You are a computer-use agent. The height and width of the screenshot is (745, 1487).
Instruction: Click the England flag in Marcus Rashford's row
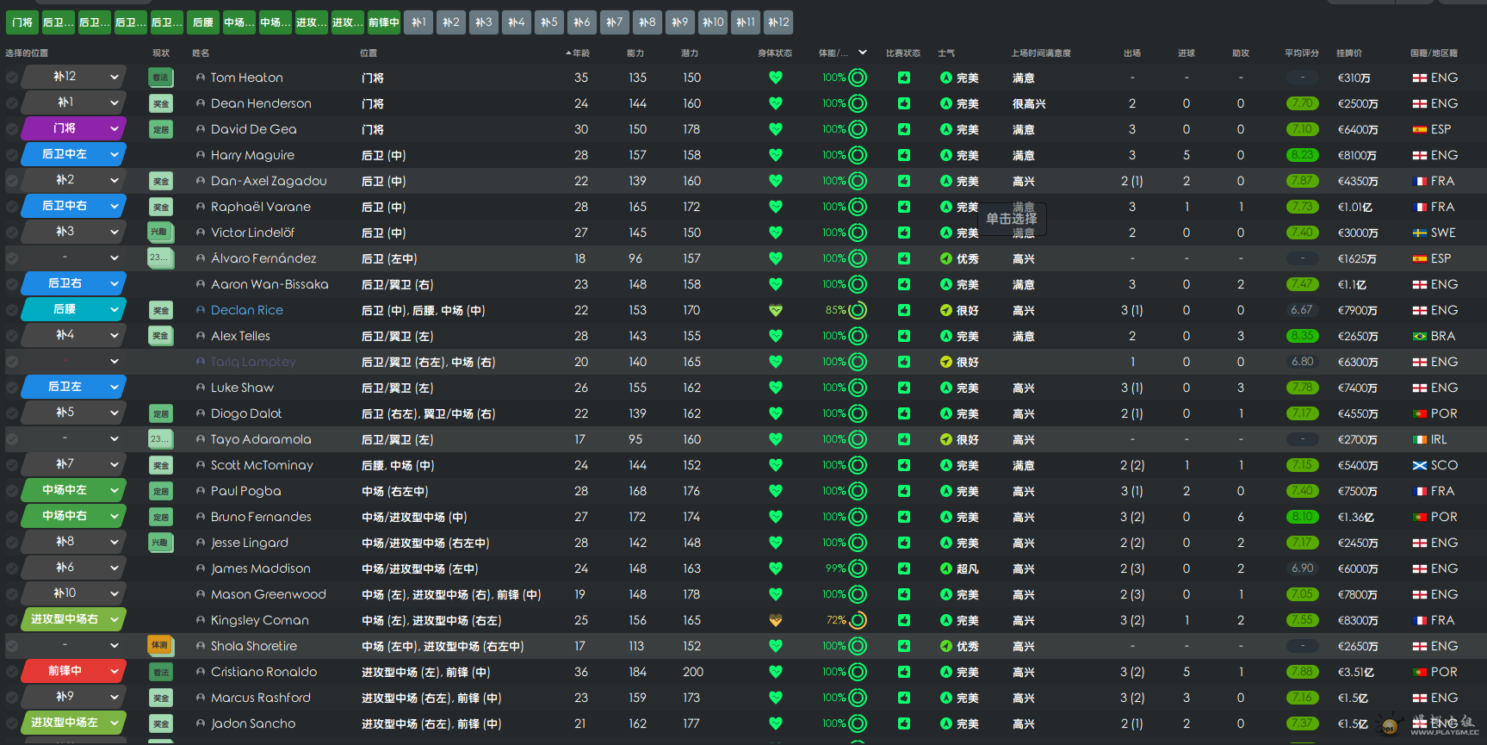point(1420,698)
